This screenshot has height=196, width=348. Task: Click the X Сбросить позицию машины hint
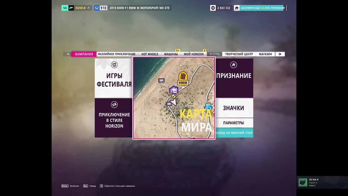pyautogui.click(x=117, y=186)
